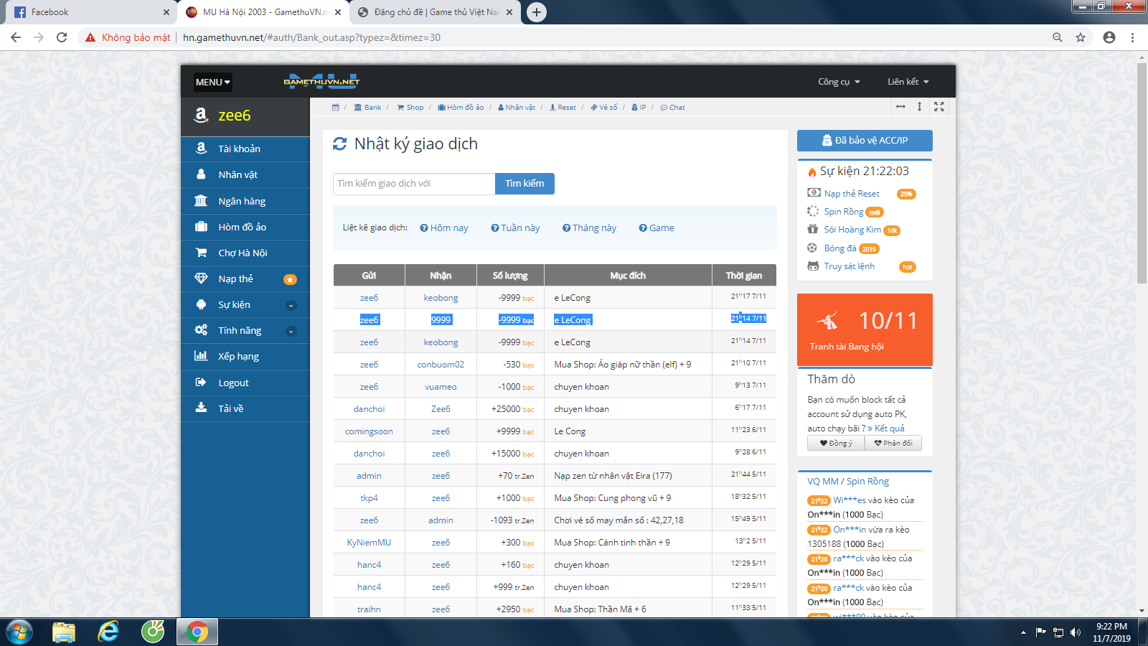Click the horizontal resize arrows icon
This screenshot has height=646, width=1148.
[900, 107]
